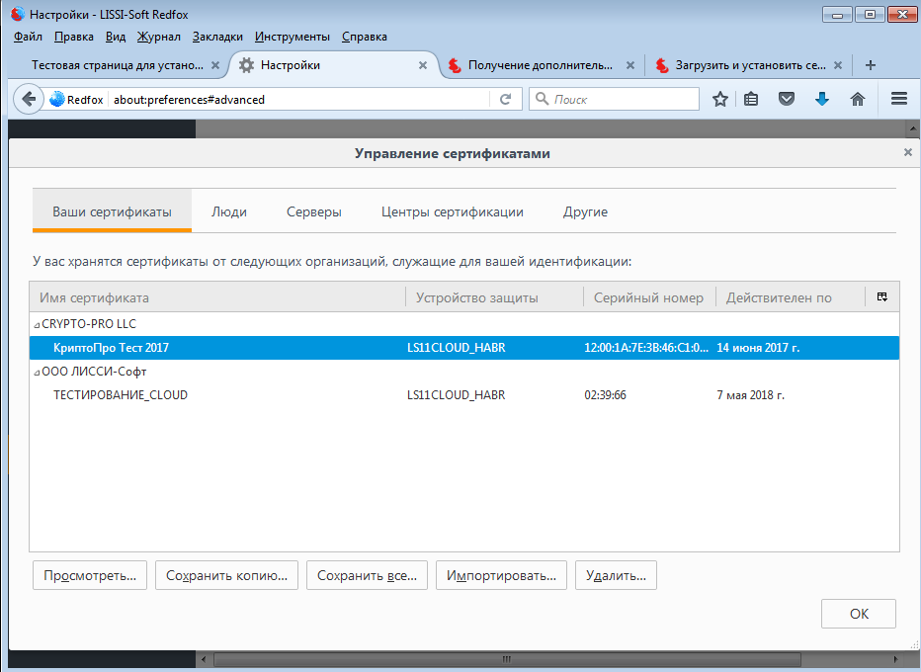Click the ООО ЛИССИ-Софт group label

(94, 372)
